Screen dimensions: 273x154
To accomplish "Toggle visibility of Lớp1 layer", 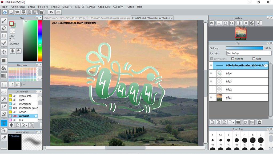I will tap(211, 98).
